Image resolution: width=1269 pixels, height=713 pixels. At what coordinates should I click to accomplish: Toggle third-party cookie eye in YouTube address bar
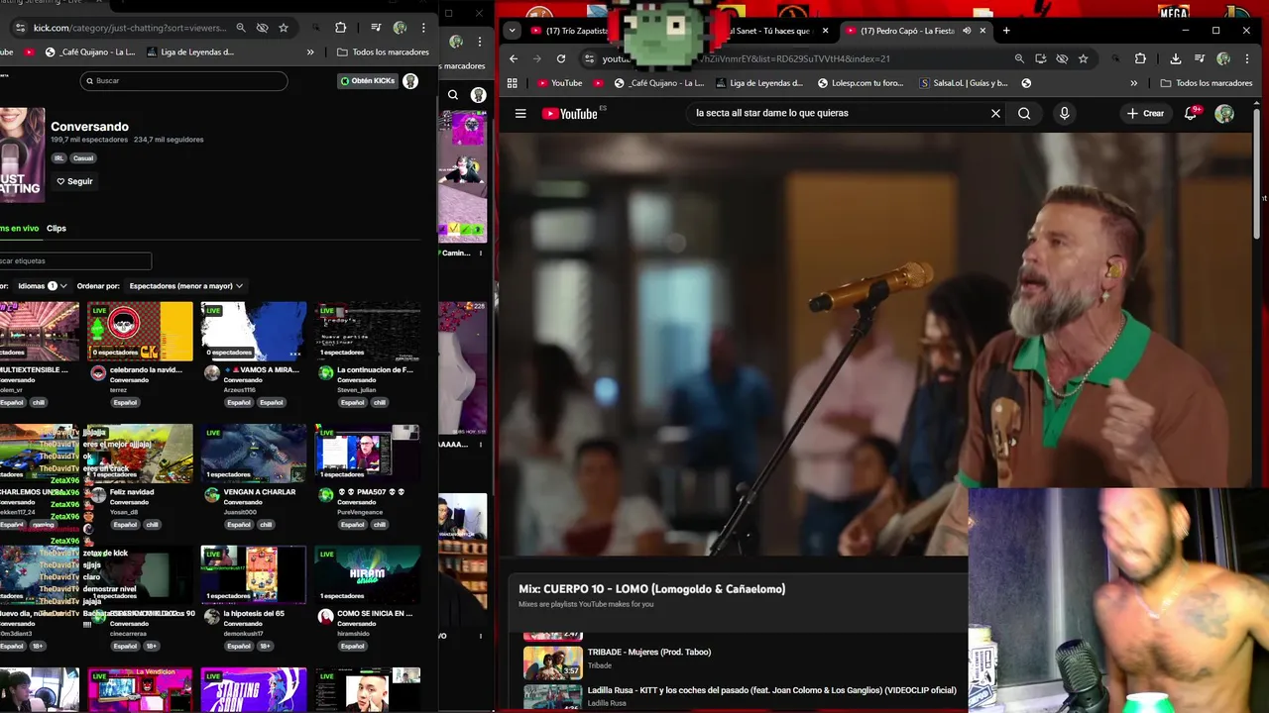(1062, 58)
